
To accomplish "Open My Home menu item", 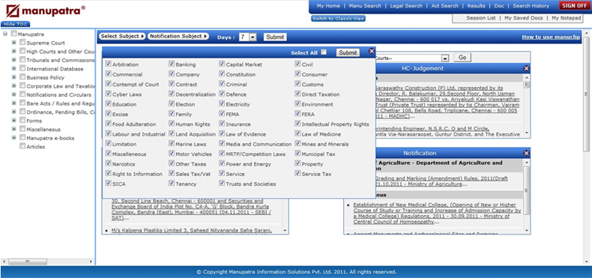I will 328,6.
